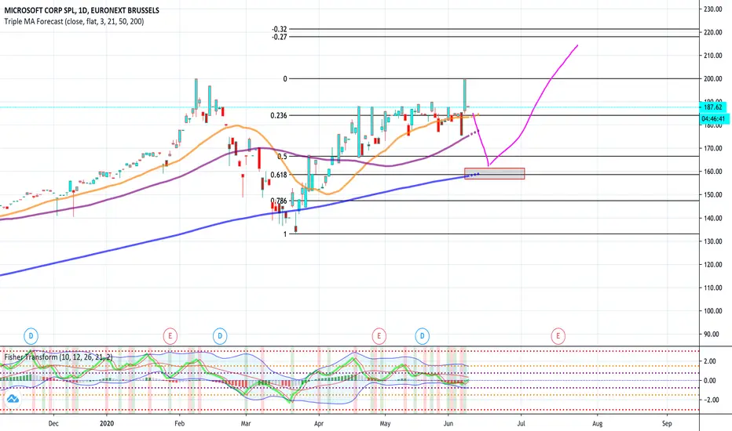The image size is (732, 431).
Task: Click the Mar label on the time axis
Action: [x=246, y=423]
